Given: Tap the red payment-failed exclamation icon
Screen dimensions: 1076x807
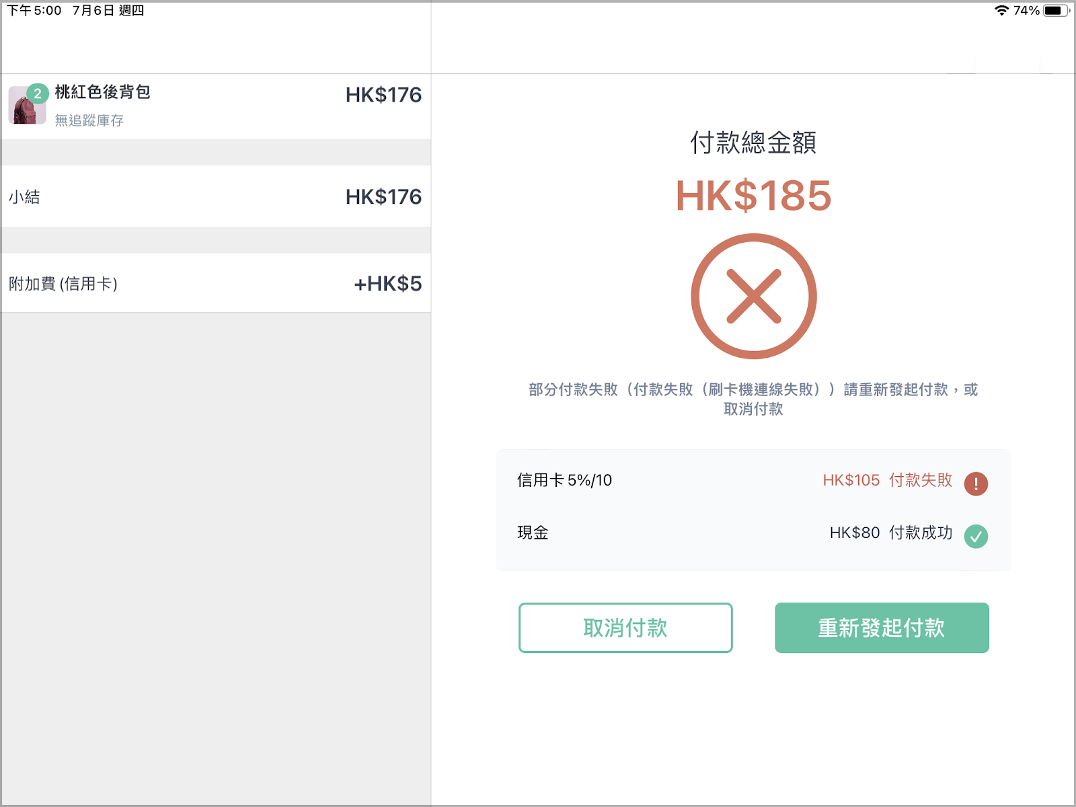Looking at the screenshot, I should coord(976,484).
